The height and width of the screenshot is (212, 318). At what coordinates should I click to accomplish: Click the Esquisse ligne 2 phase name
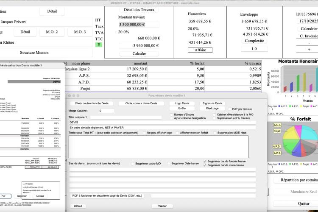click(77, 69)
